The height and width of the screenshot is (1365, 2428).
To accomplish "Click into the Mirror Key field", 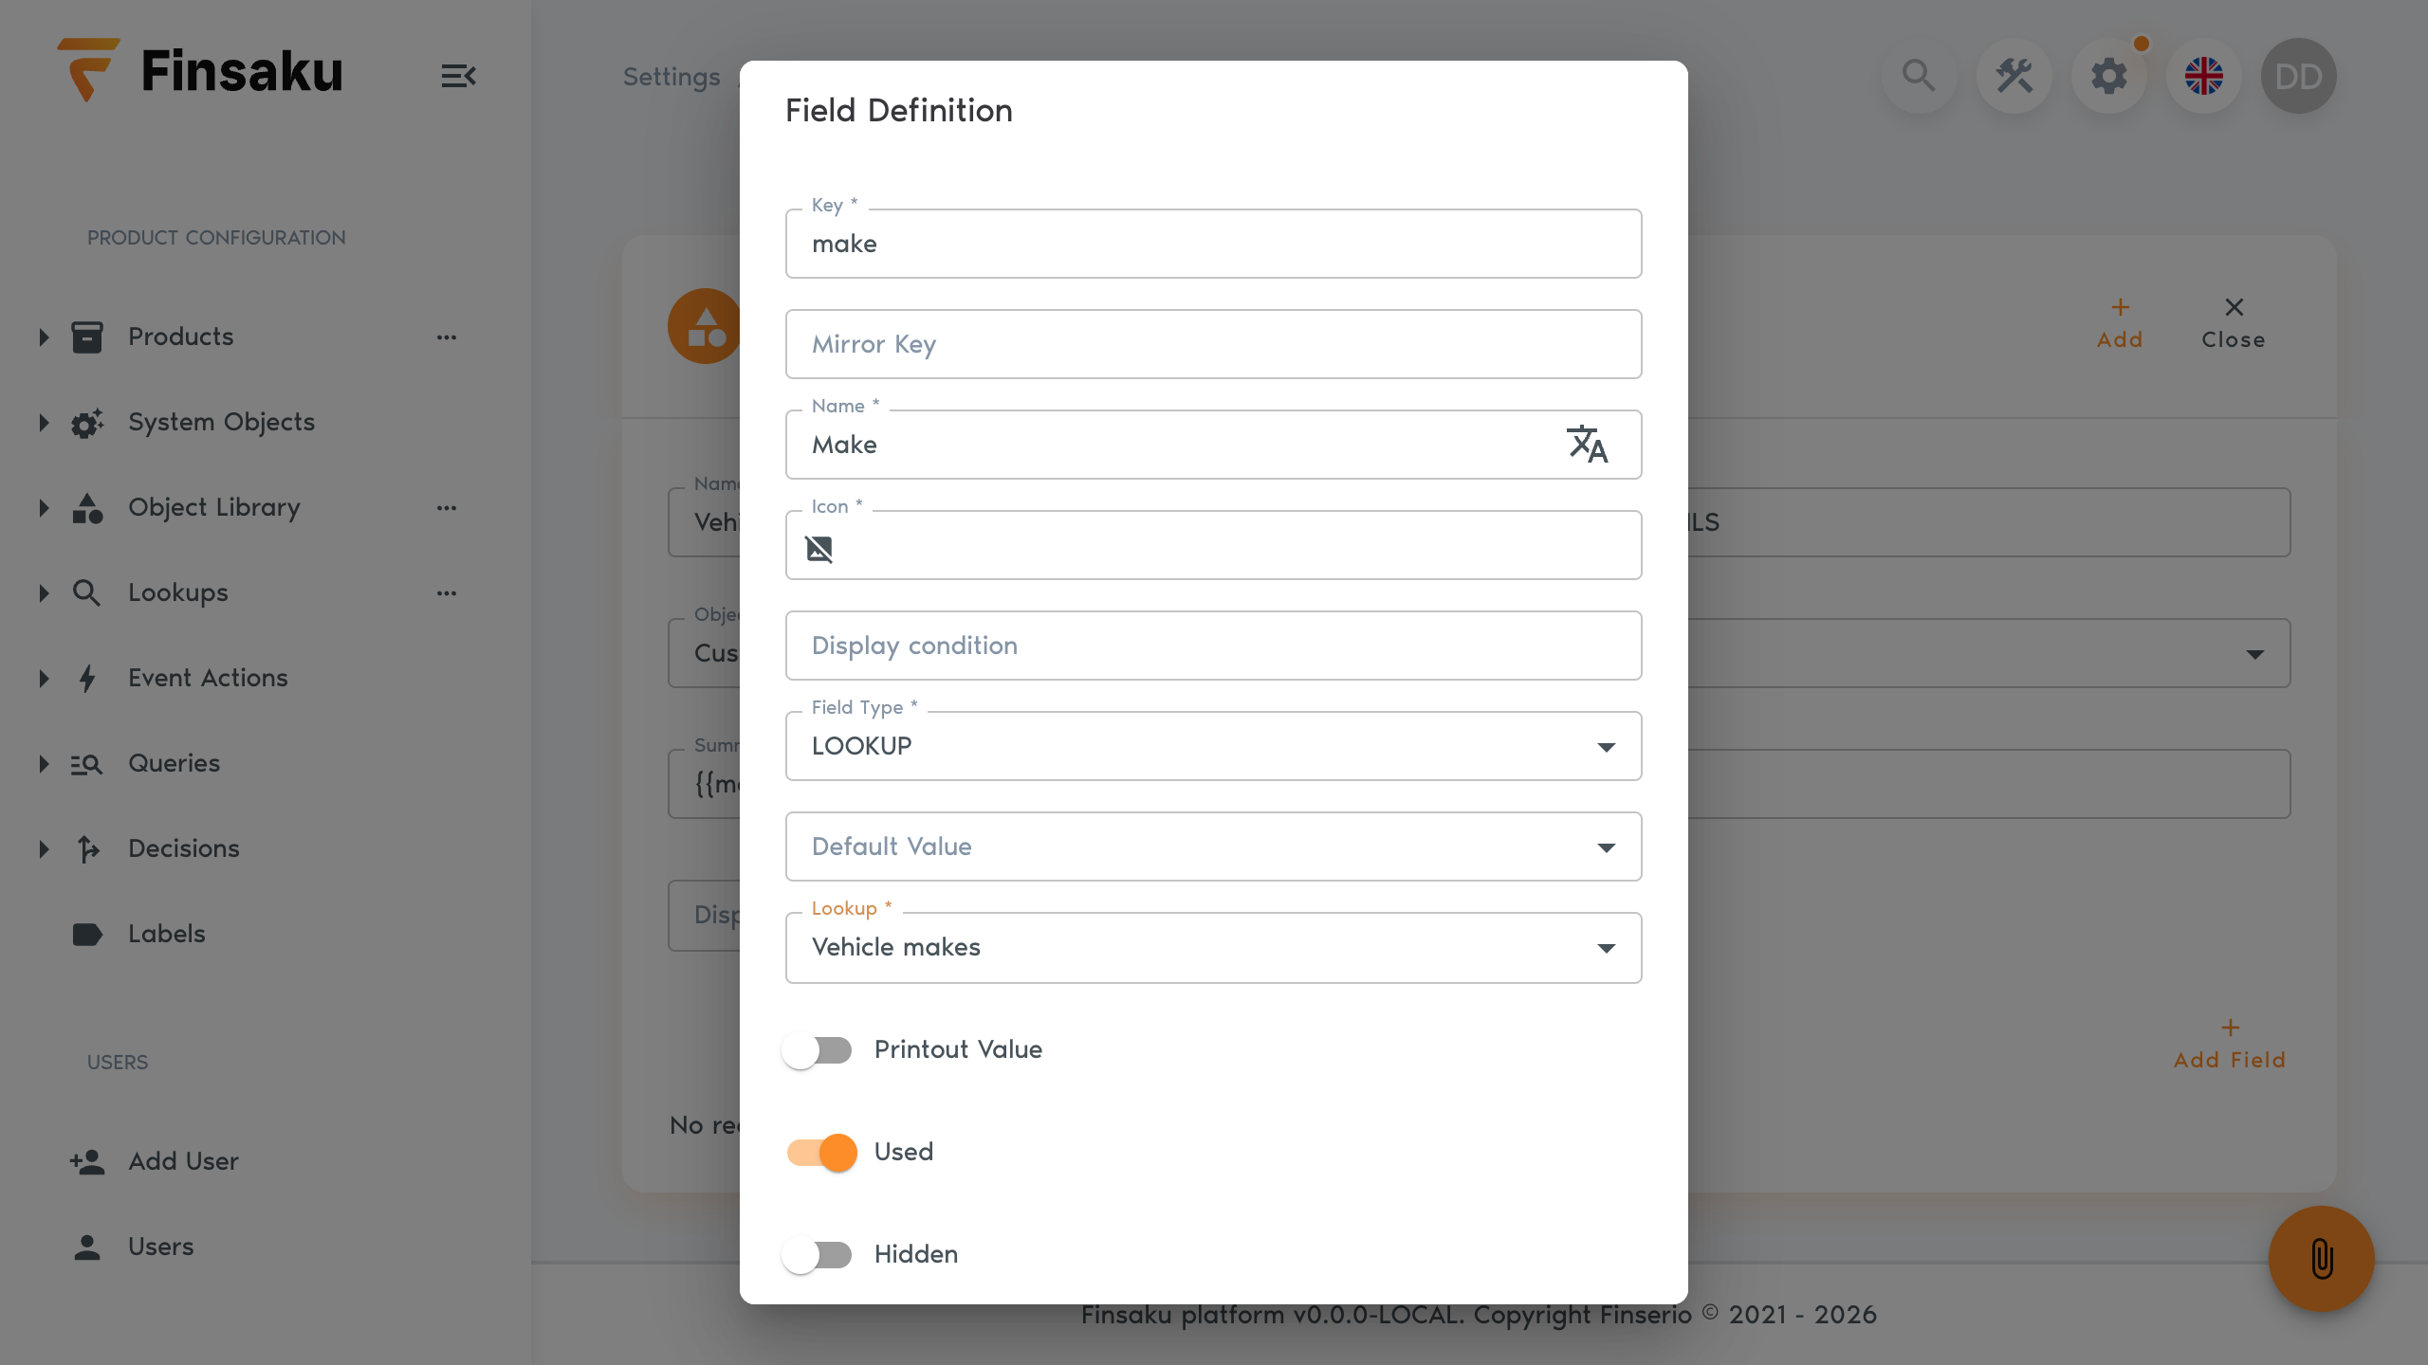I will 1214,344.
